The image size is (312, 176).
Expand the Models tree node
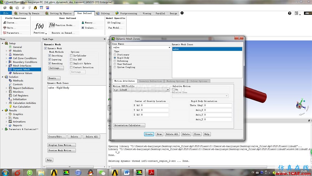click(x=6, y=51)
